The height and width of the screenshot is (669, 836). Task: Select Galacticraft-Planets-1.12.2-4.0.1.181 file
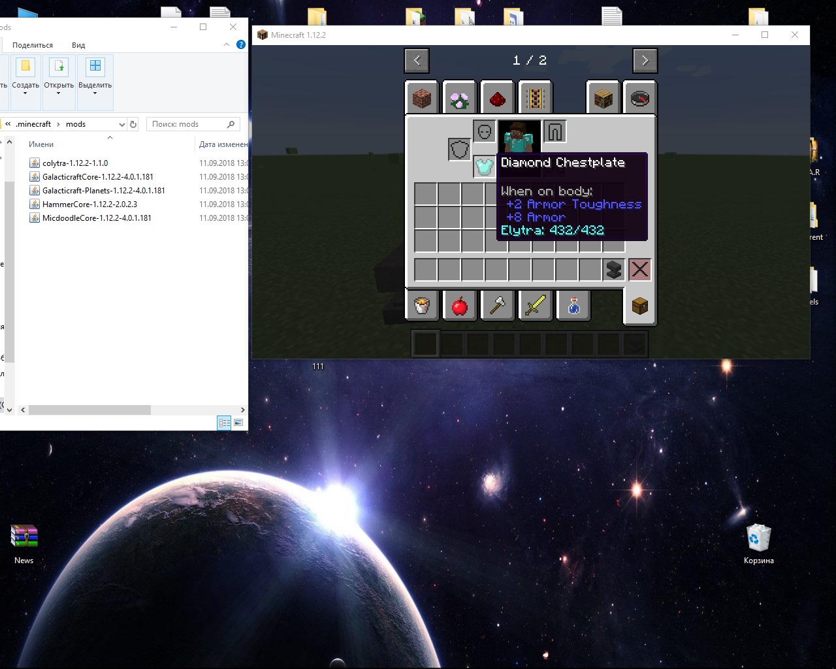coord(104,190)
